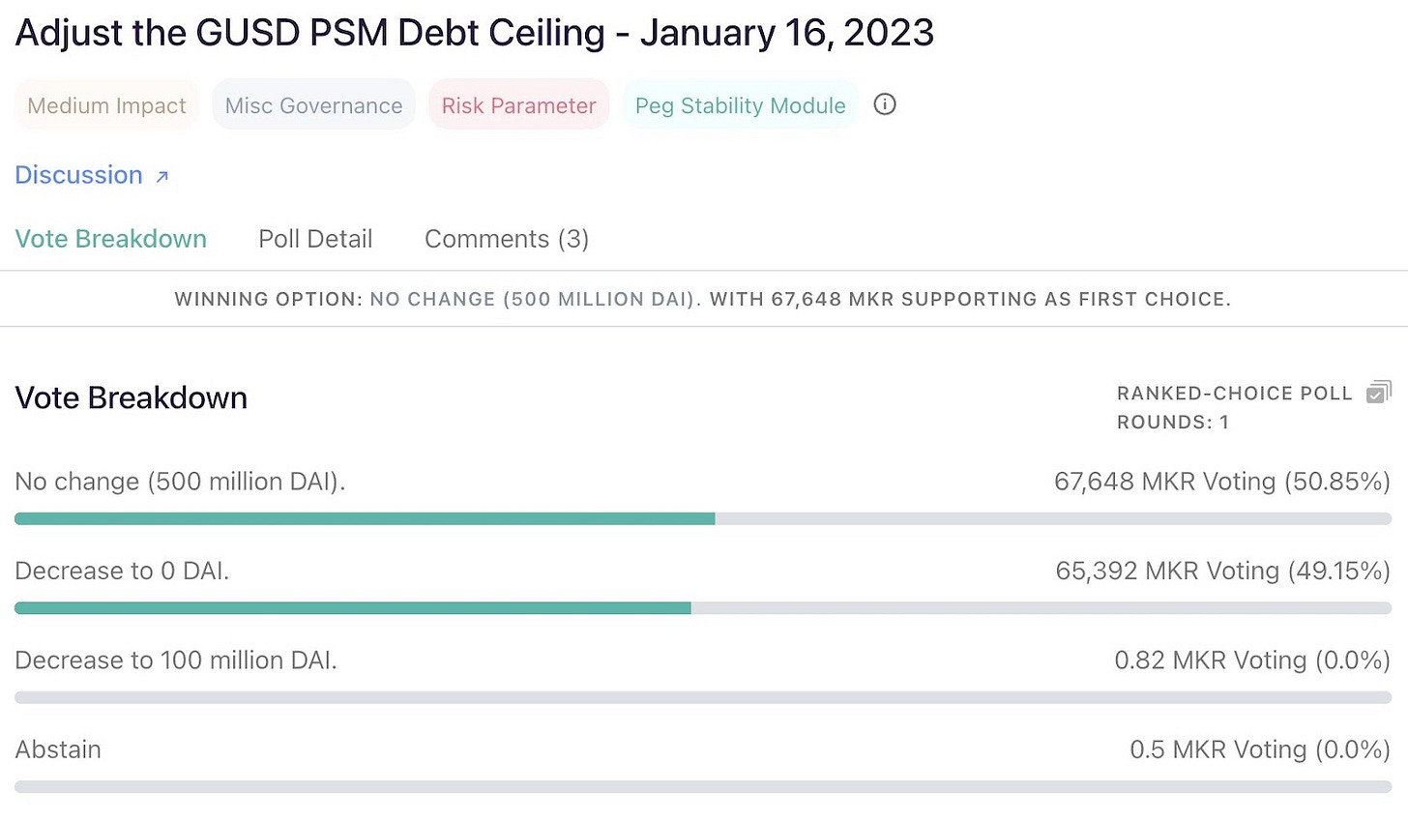This screenshot has width=1408, height=822.
Task: Click the 67,648 MKR Voting (50.85%) text
Action: 1221,482
